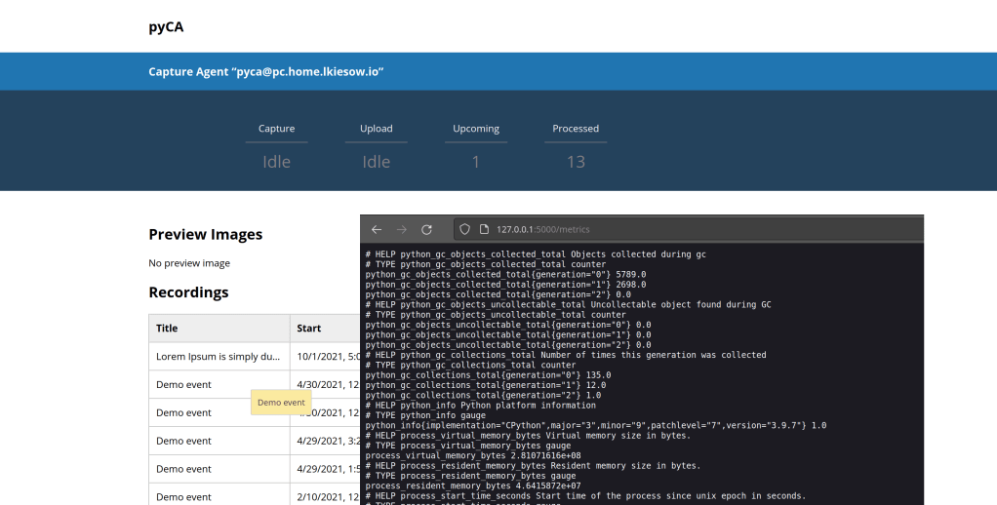The height and width of the screenshot is (505, 997).
Task: Click the browser back arrow
Action: click(x=377, y=229)
